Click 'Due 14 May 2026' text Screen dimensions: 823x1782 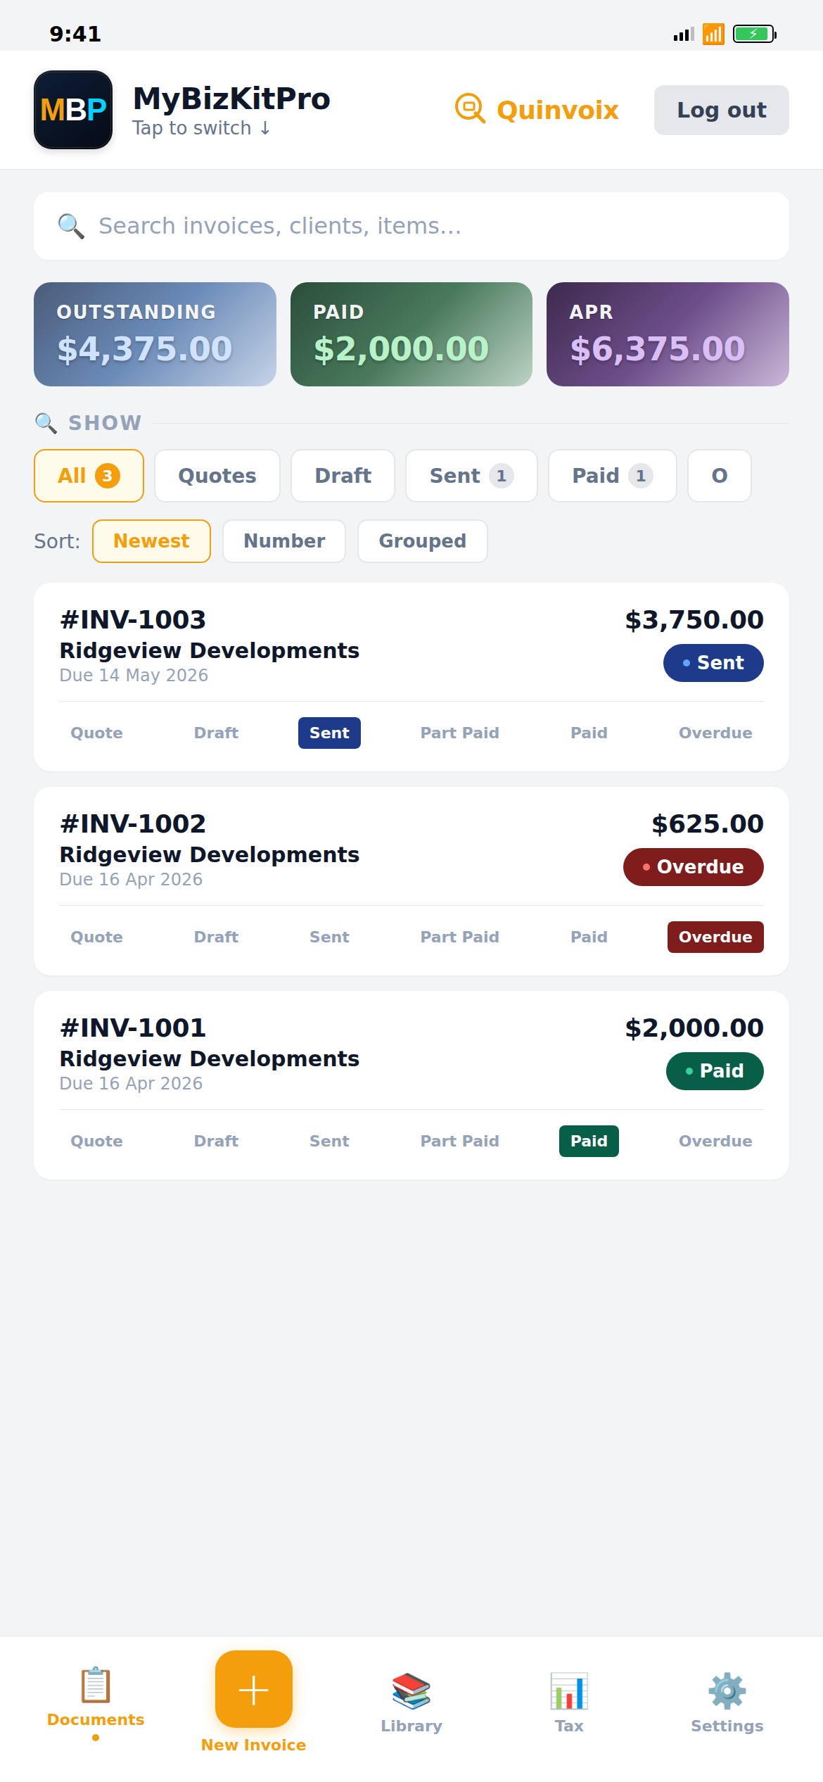tap(134, 676)
